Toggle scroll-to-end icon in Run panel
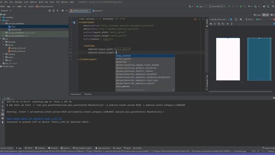This screenshot has width=275, height=155. tap(3, 114)
